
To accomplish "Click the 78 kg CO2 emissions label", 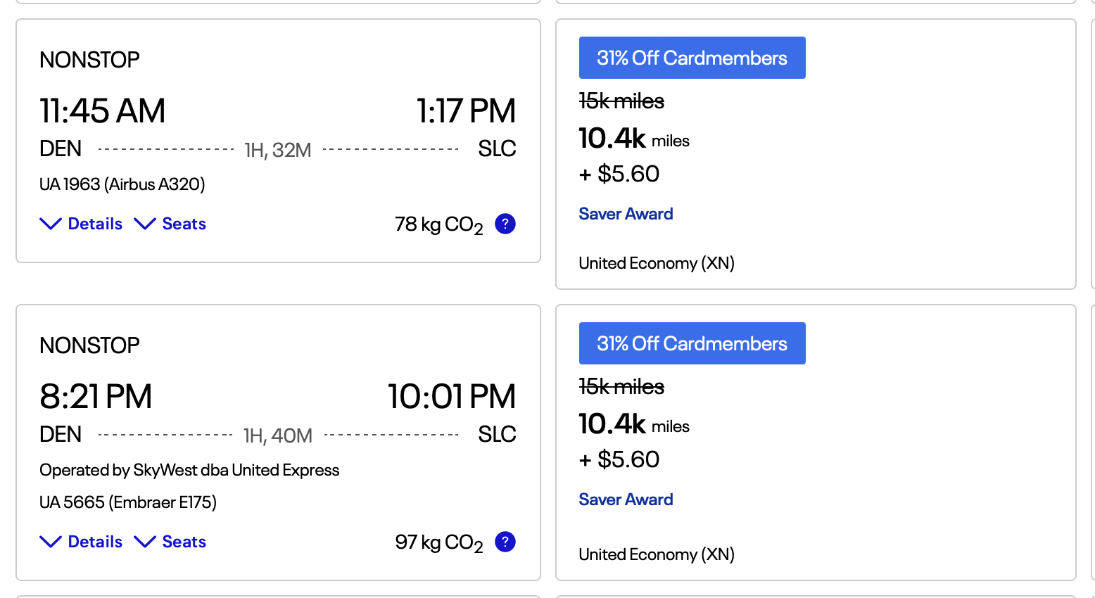I will pos(439,224).
